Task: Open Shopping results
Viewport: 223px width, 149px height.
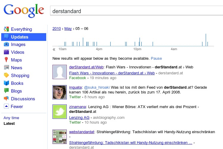Action: pyautogui.click(x=20, y=76)
